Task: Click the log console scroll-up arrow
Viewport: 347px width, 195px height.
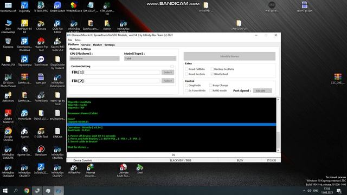Action: pyautogui.click(x=278, y=100)
